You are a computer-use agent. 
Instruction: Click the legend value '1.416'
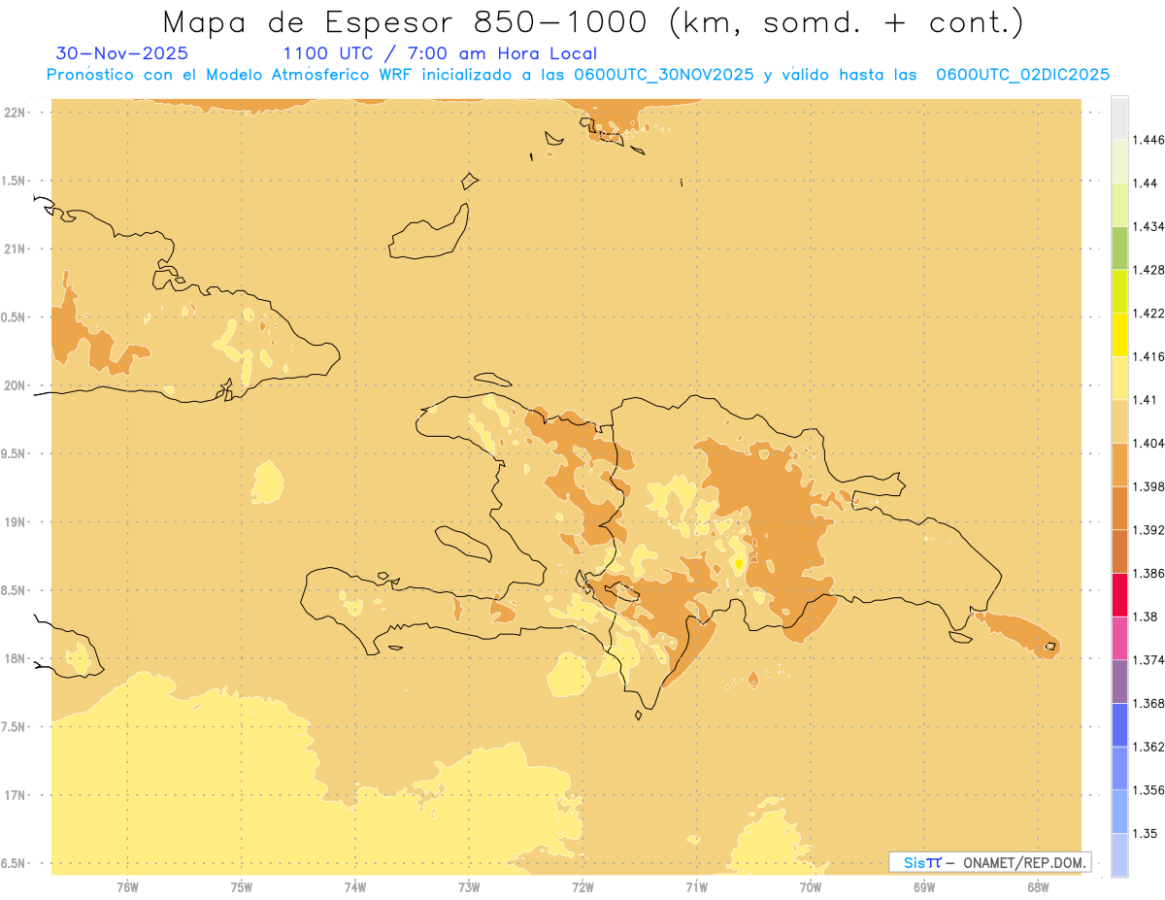click(1148, 356)
